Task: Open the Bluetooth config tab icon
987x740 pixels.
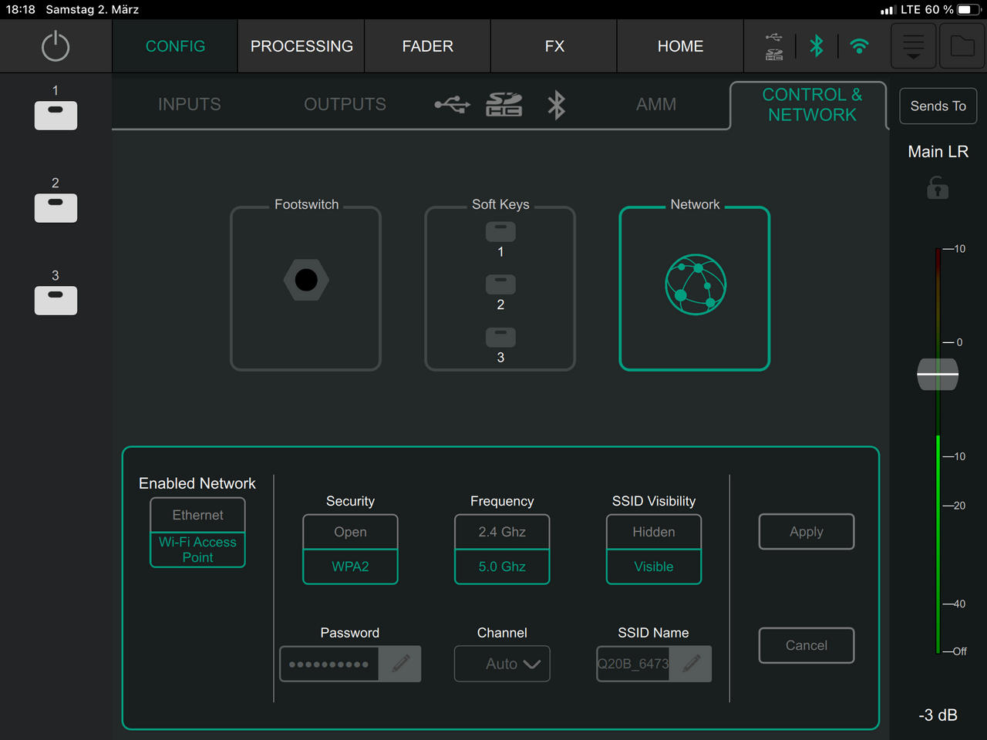Action: pos(556,105)
